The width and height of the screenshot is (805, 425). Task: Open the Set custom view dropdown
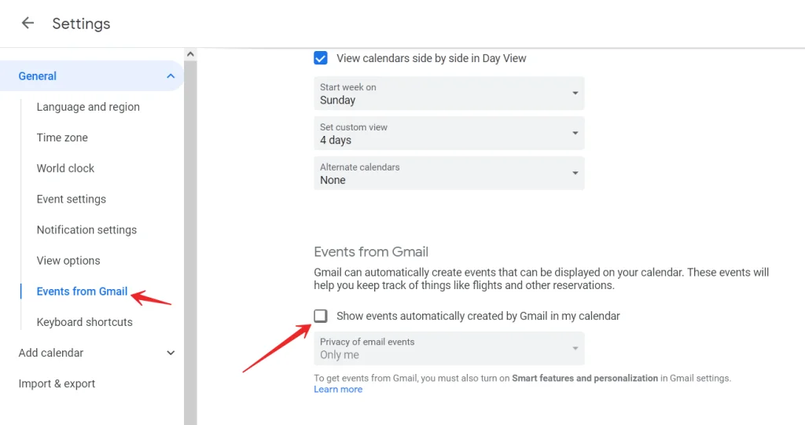pyautogui.click(x=449, y=134)
